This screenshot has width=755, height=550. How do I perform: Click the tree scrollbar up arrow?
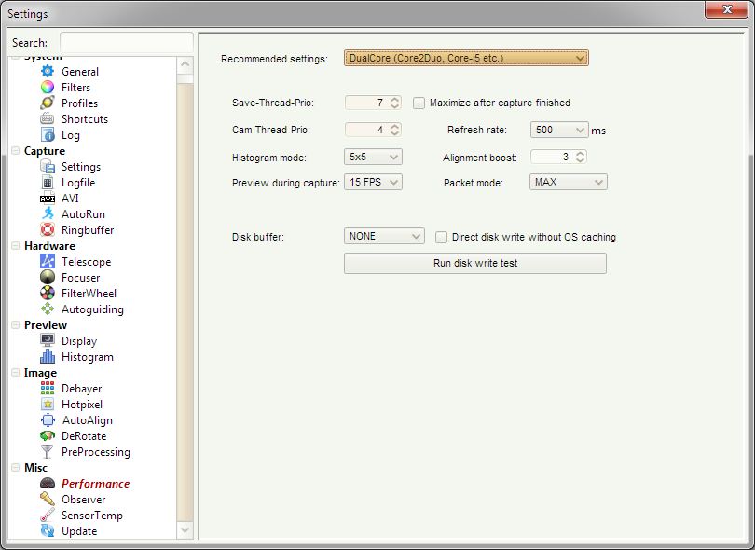185,64
